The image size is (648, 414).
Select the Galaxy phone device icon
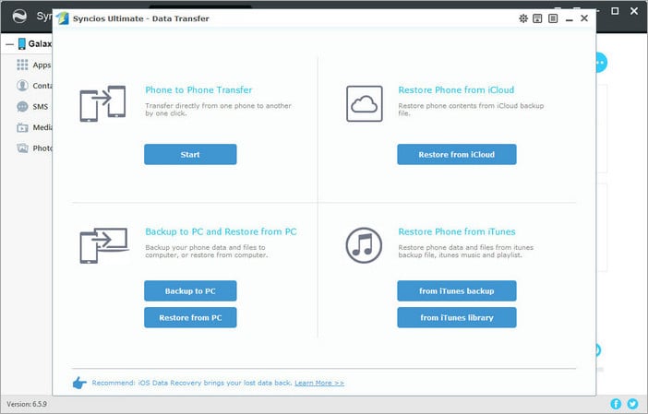[x=22, y=43]
